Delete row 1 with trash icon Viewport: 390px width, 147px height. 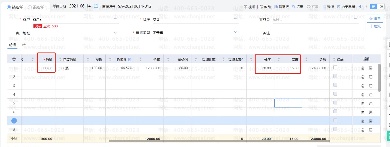pyautogui.click(x=363, y=68)
